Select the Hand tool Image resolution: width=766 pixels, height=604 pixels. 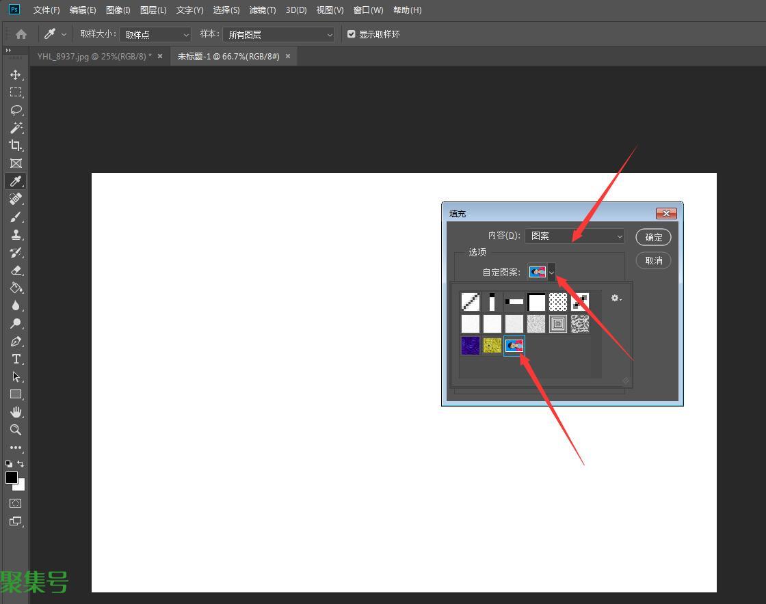pos(15,412)
